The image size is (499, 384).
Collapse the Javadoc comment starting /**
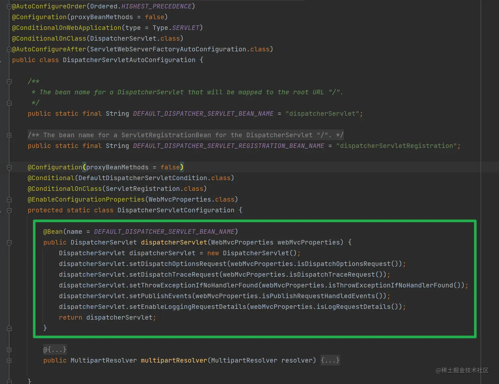click(x=9, y=81)
